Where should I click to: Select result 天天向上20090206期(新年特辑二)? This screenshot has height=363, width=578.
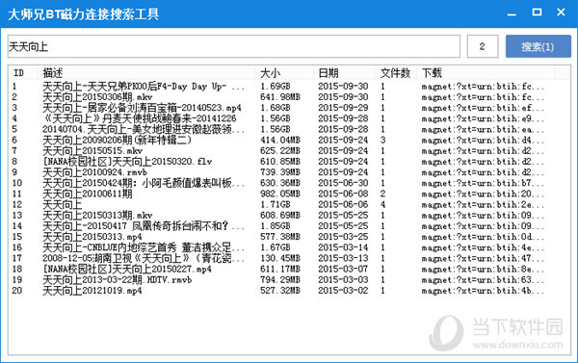[x=118, y=140]
